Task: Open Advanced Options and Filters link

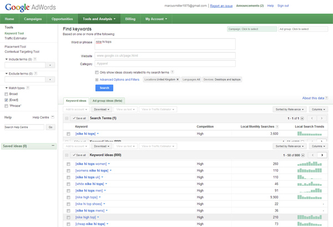Action: (119, 80)
